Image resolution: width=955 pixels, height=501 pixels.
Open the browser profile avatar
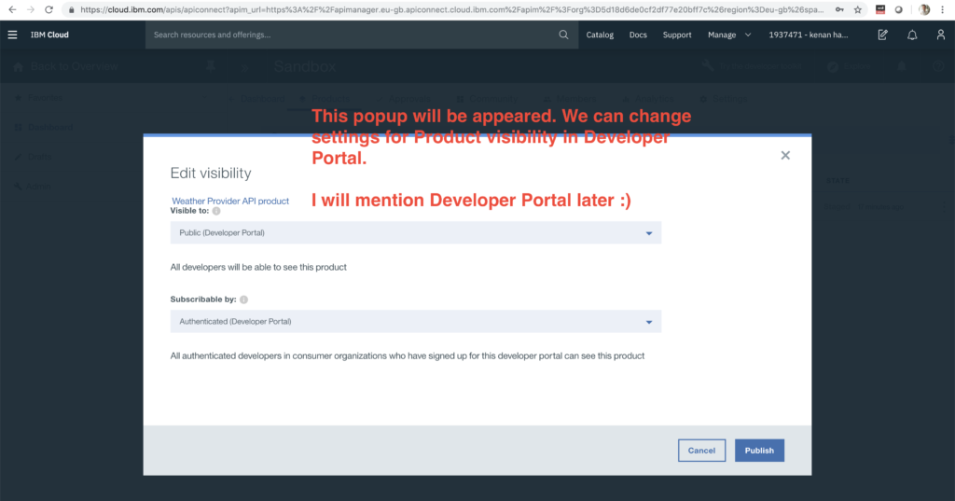[x=924, y=9]
